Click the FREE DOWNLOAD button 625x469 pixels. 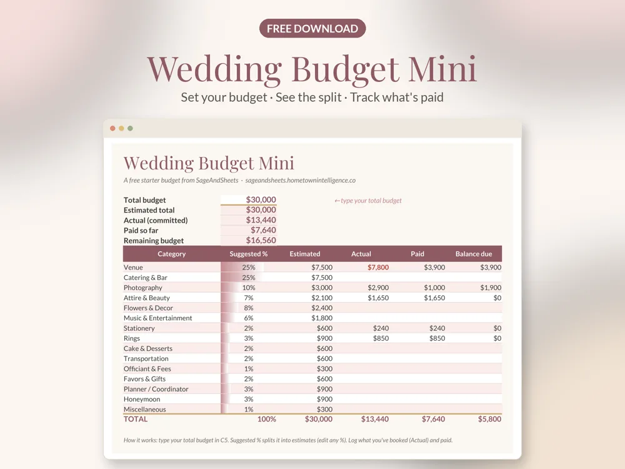(x=312, y=28)
